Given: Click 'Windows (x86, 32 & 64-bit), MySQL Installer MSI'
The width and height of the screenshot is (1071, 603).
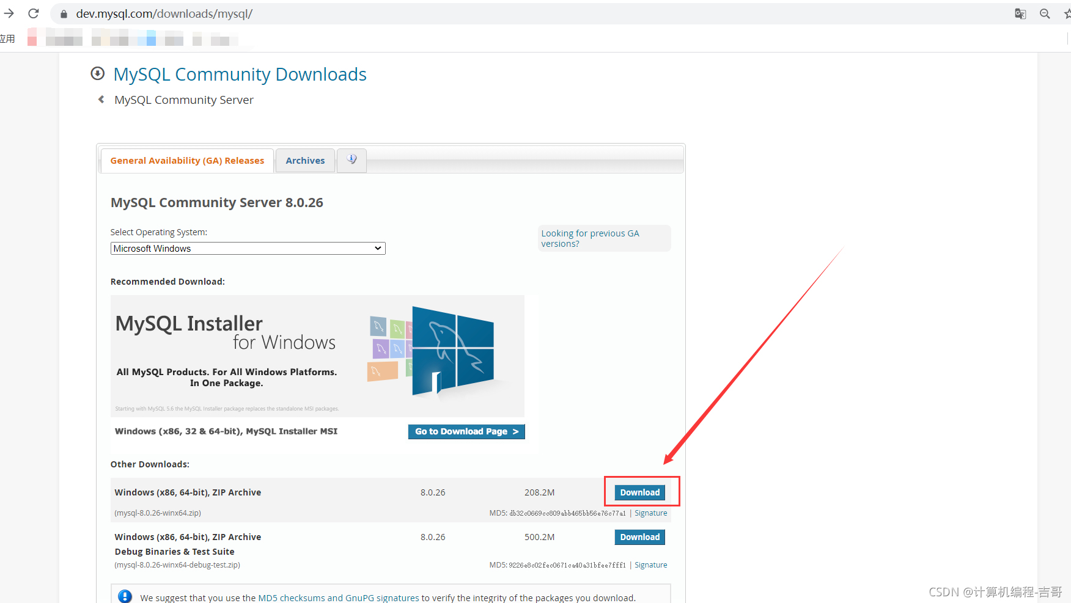Looking at the screenshot, I should click(x=226, y=431).
